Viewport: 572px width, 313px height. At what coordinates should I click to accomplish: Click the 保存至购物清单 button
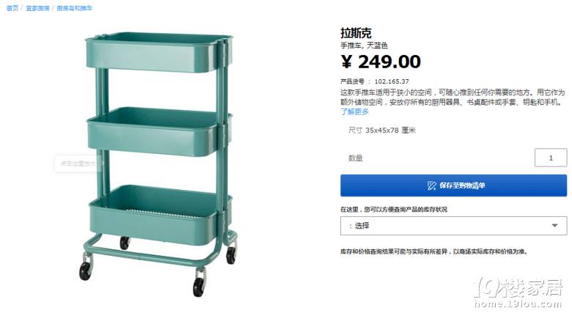pyautogui.click(x=453, y=185)
